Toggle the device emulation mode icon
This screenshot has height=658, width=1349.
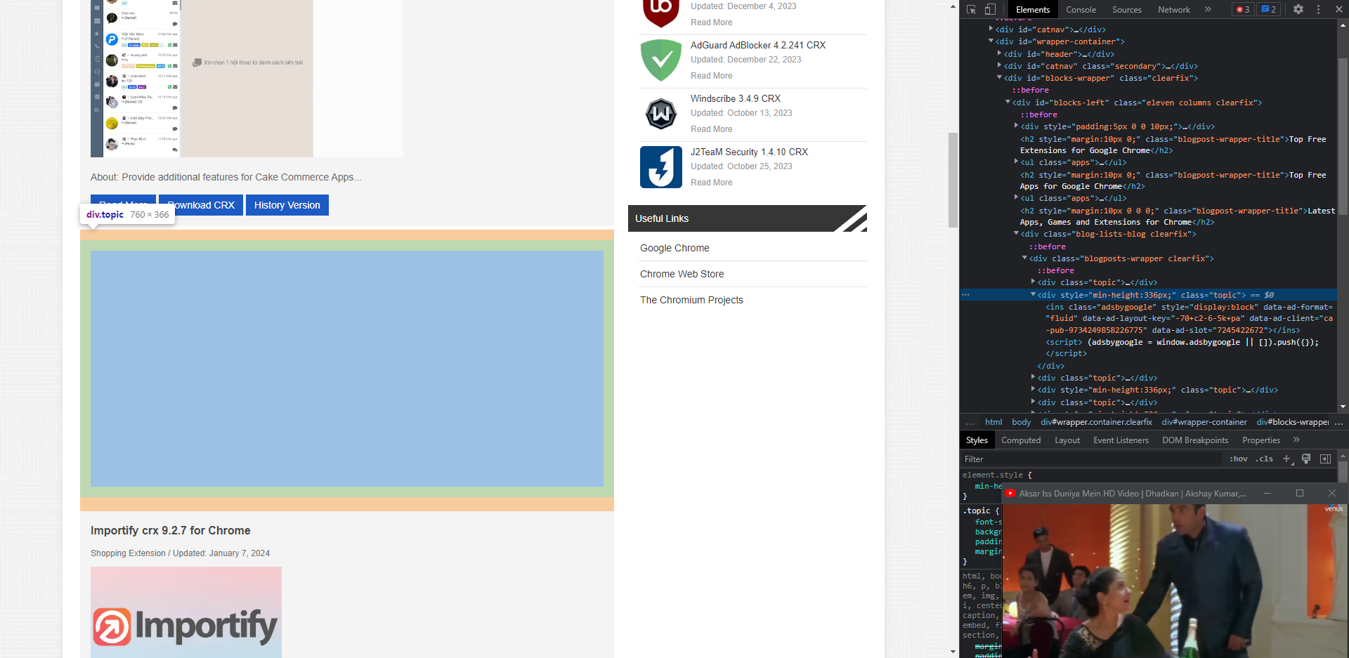[x=991, y=9]
